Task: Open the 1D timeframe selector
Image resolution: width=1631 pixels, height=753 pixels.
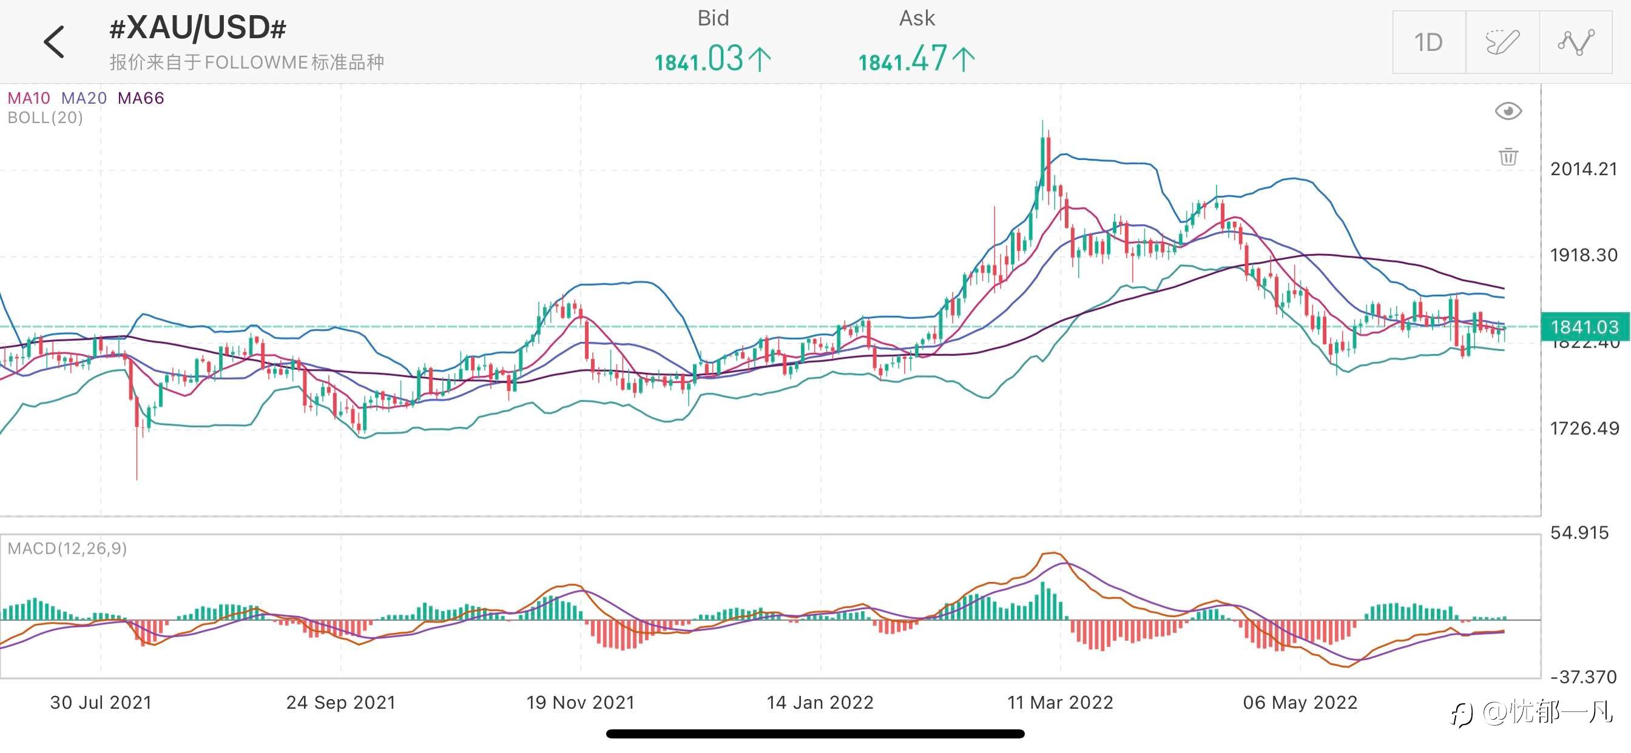Action: click(x=1428, y=42)
